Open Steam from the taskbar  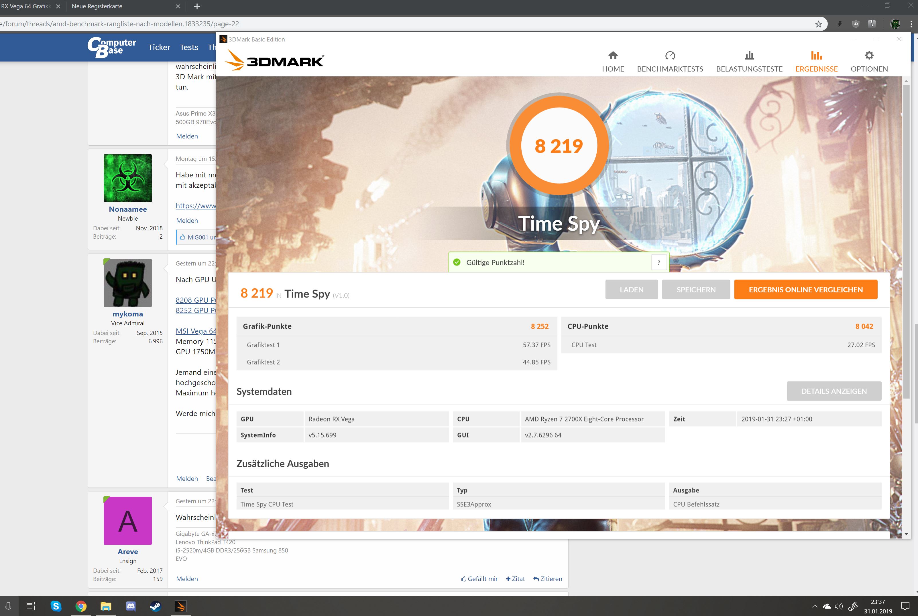(155, 606)
